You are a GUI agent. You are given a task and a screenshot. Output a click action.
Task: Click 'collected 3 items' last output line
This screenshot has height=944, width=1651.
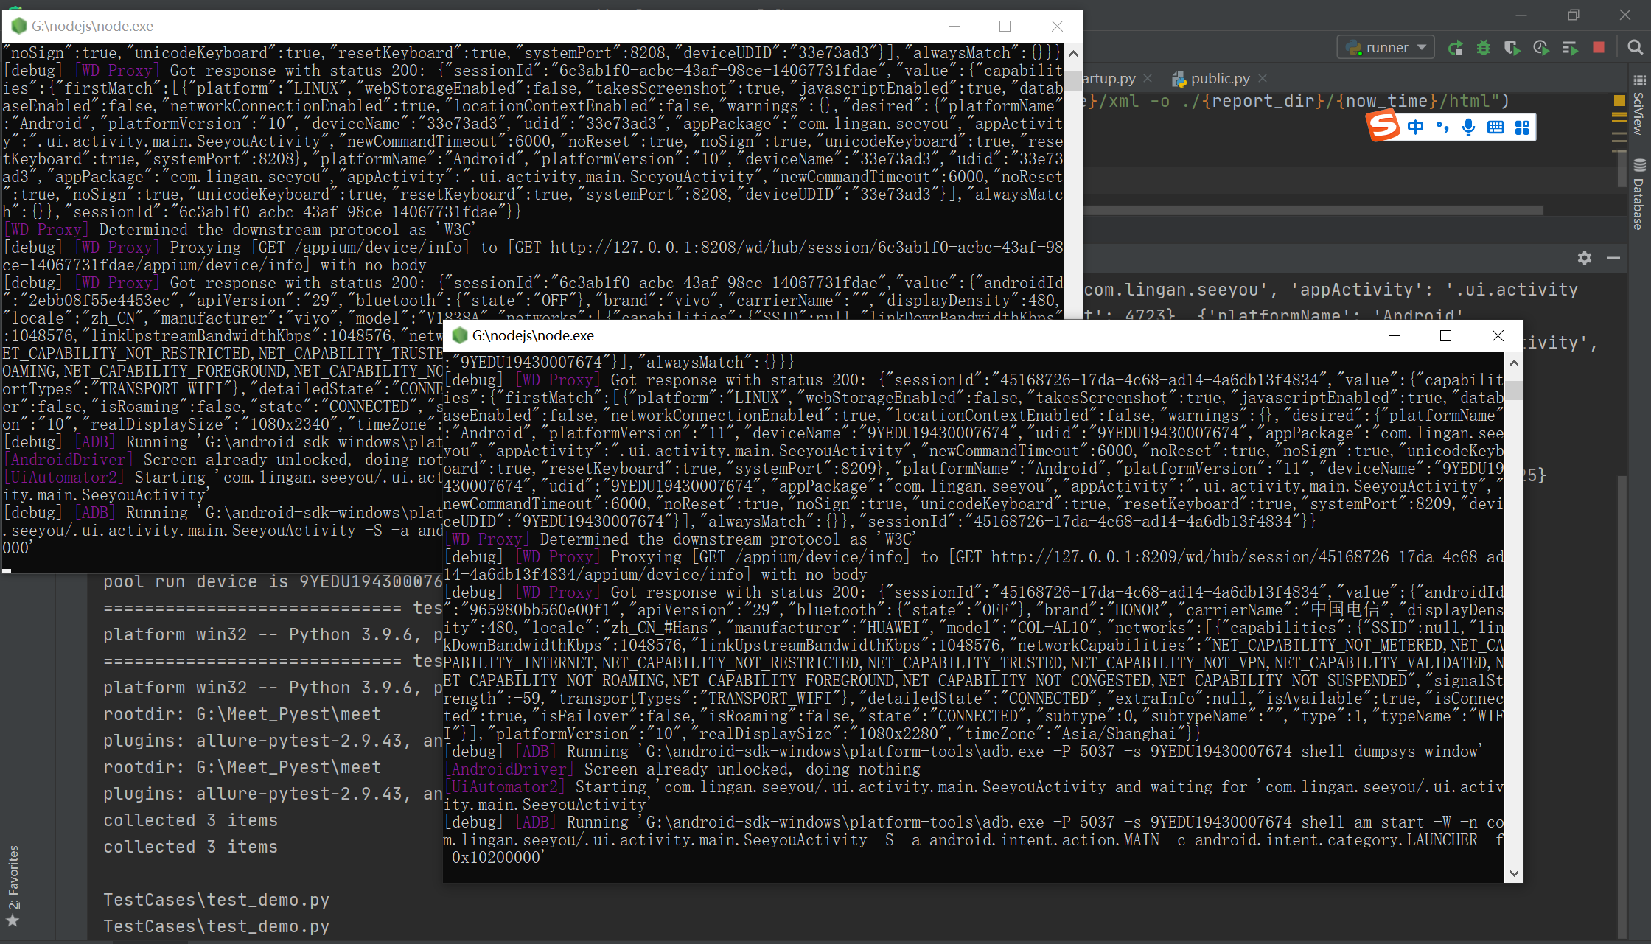point(190,847)
